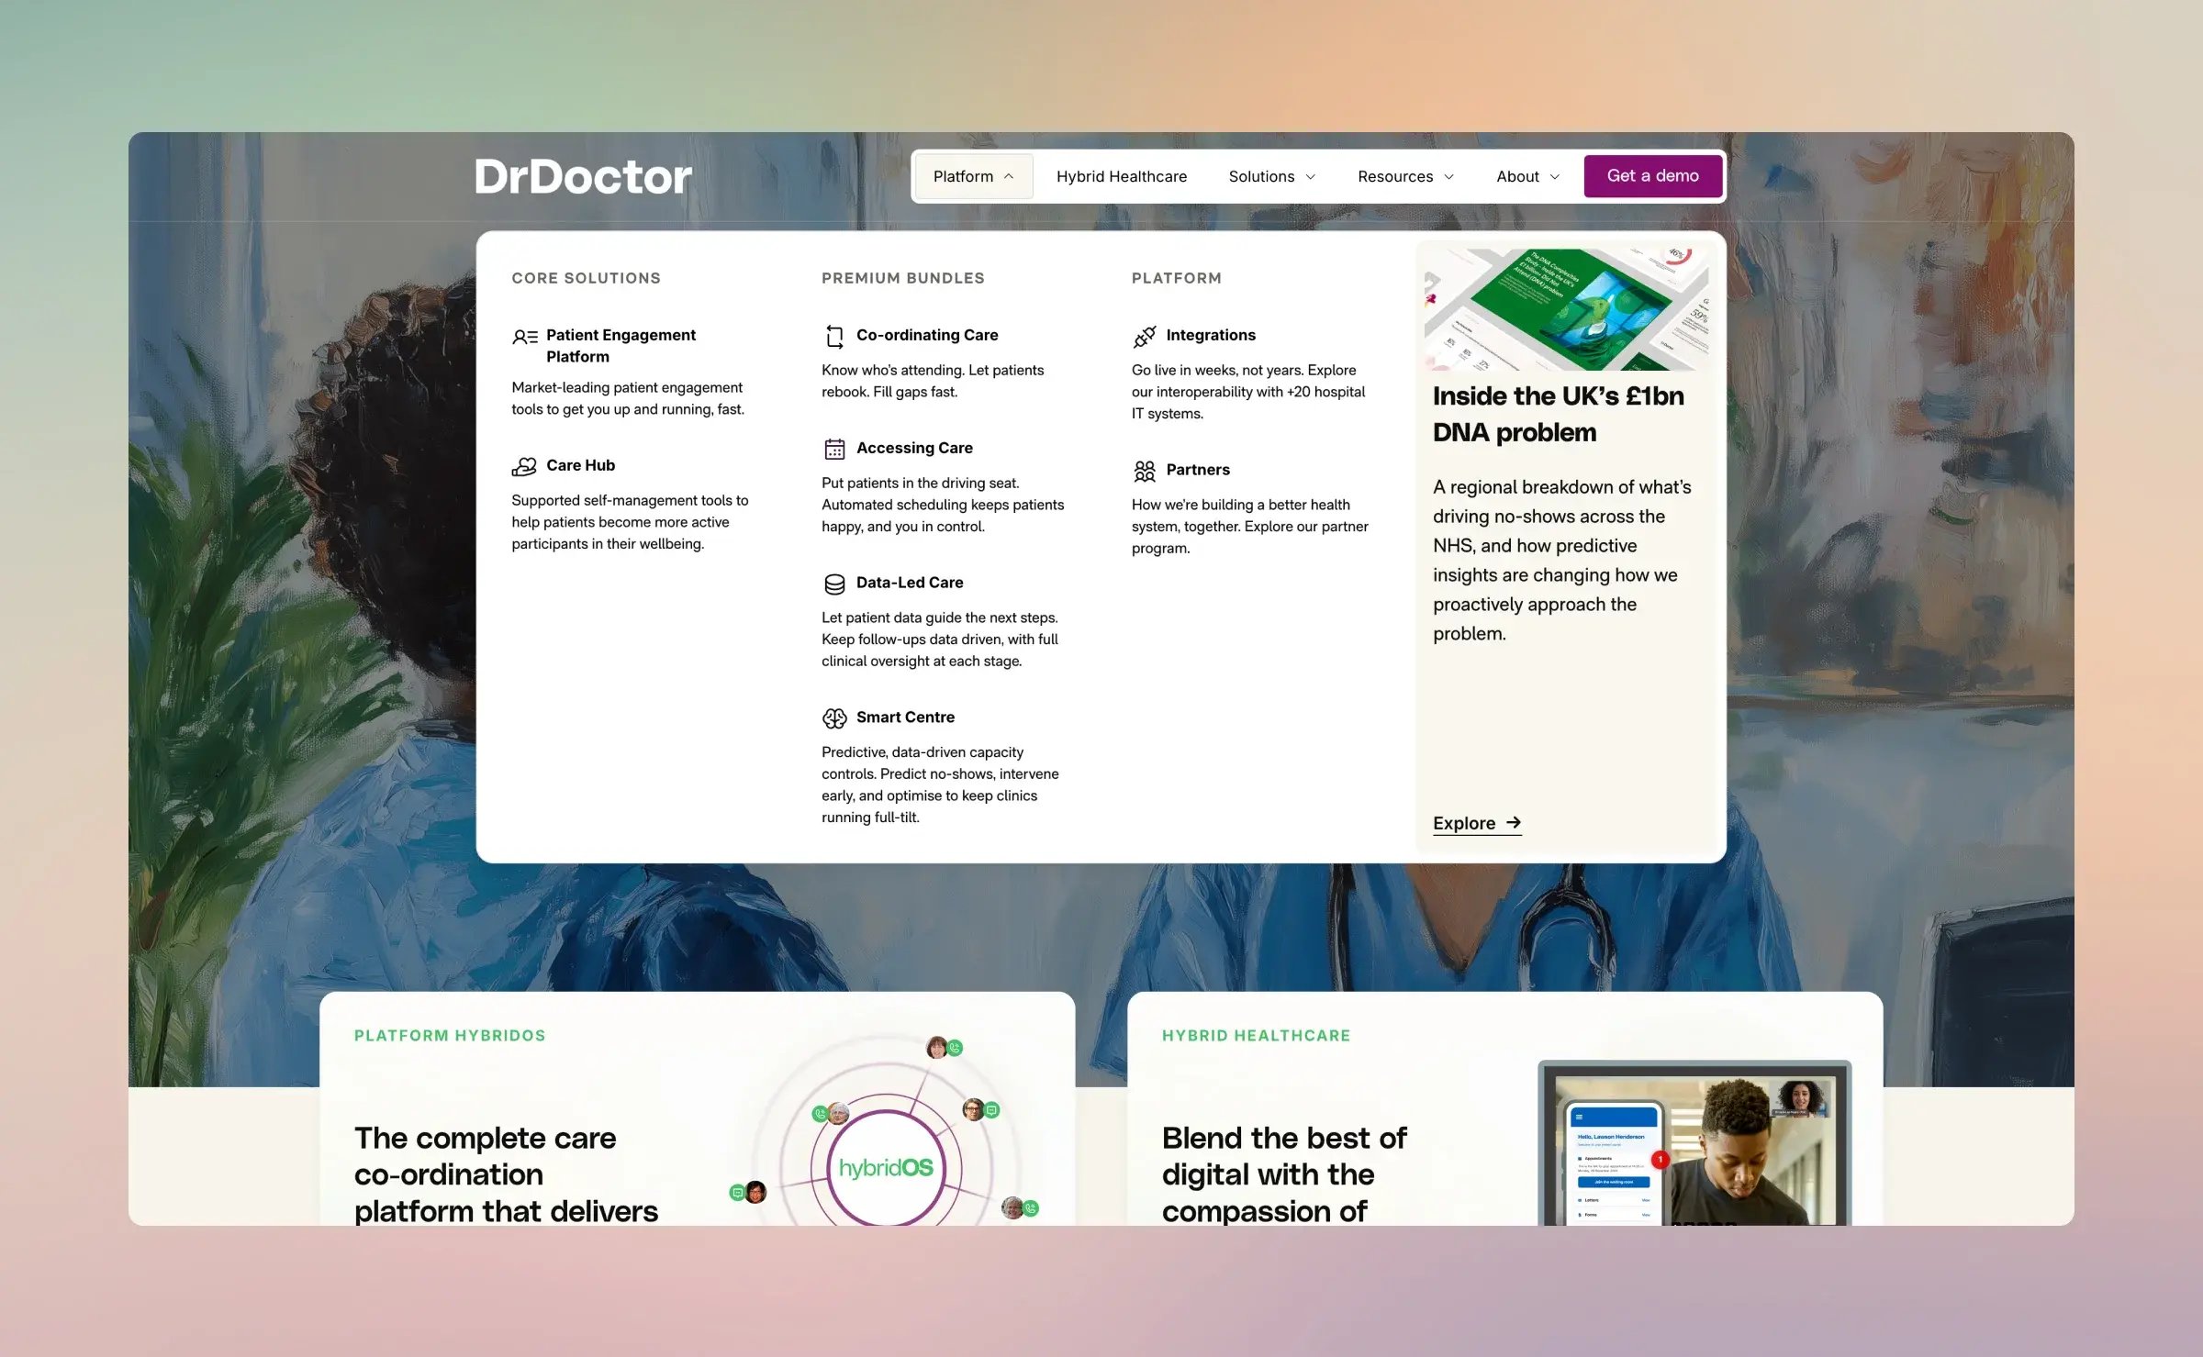Navigate to Hybrid Healthcare menu item

1122,176
